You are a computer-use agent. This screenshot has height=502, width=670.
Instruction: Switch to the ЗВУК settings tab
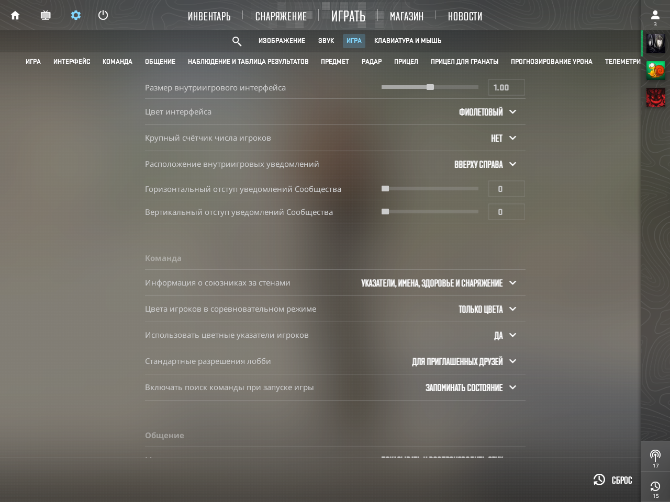326,41
